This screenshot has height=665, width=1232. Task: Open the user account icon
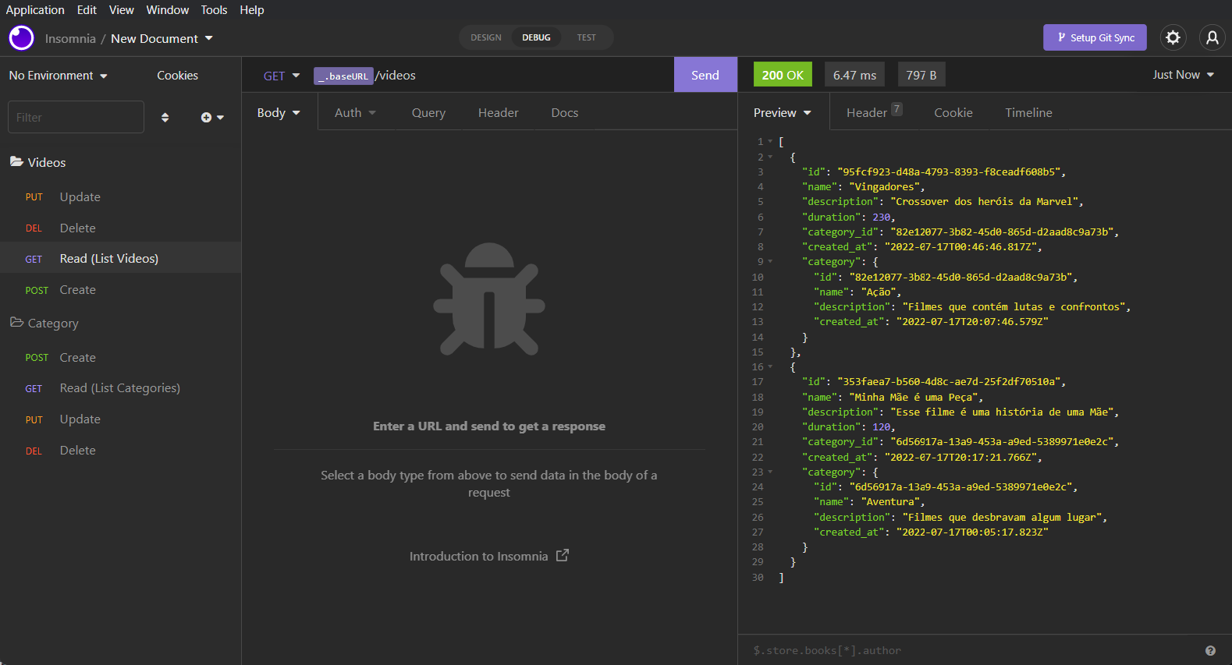[x=1212, y=37]
